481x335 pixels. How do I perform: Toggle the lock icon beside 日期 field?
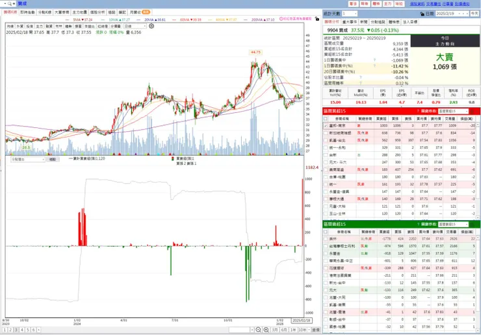[422, 14]
